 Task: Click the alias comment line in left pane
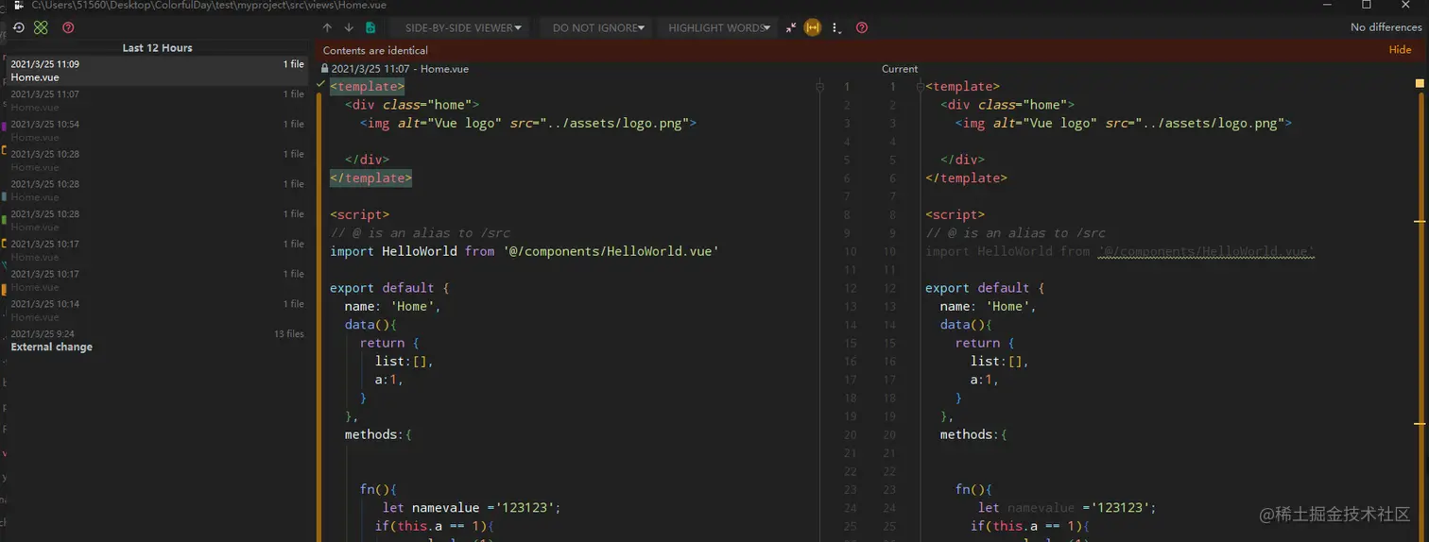(x=420, y=233)
